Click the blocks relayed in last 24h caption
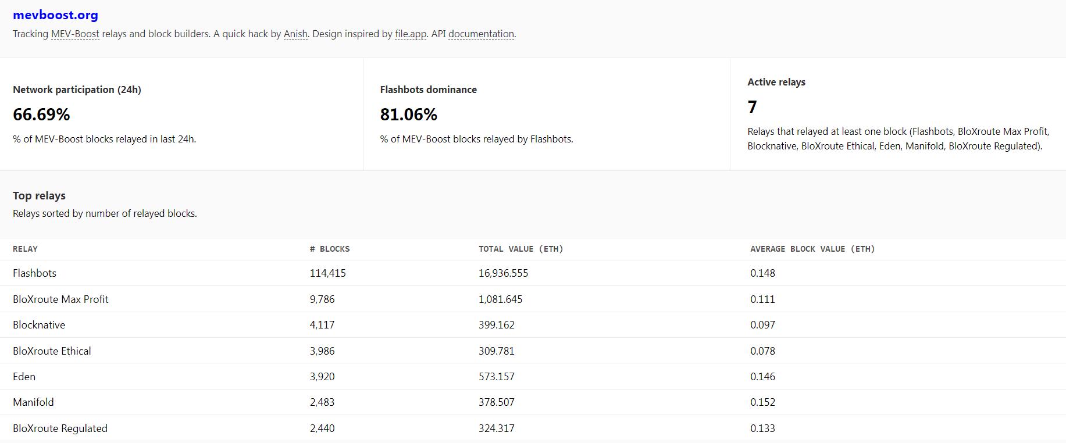Viewport: 1066px width, 443px height. pyautogui.click(x=104, y=140)
